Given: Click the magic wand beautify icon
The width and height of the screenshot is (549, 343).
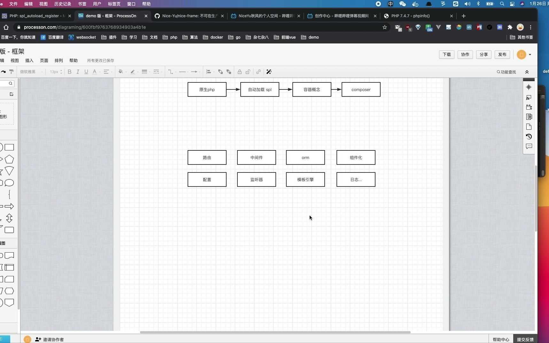Looking at the screenshot, I should pyautogui.click(x=269, y=72).
